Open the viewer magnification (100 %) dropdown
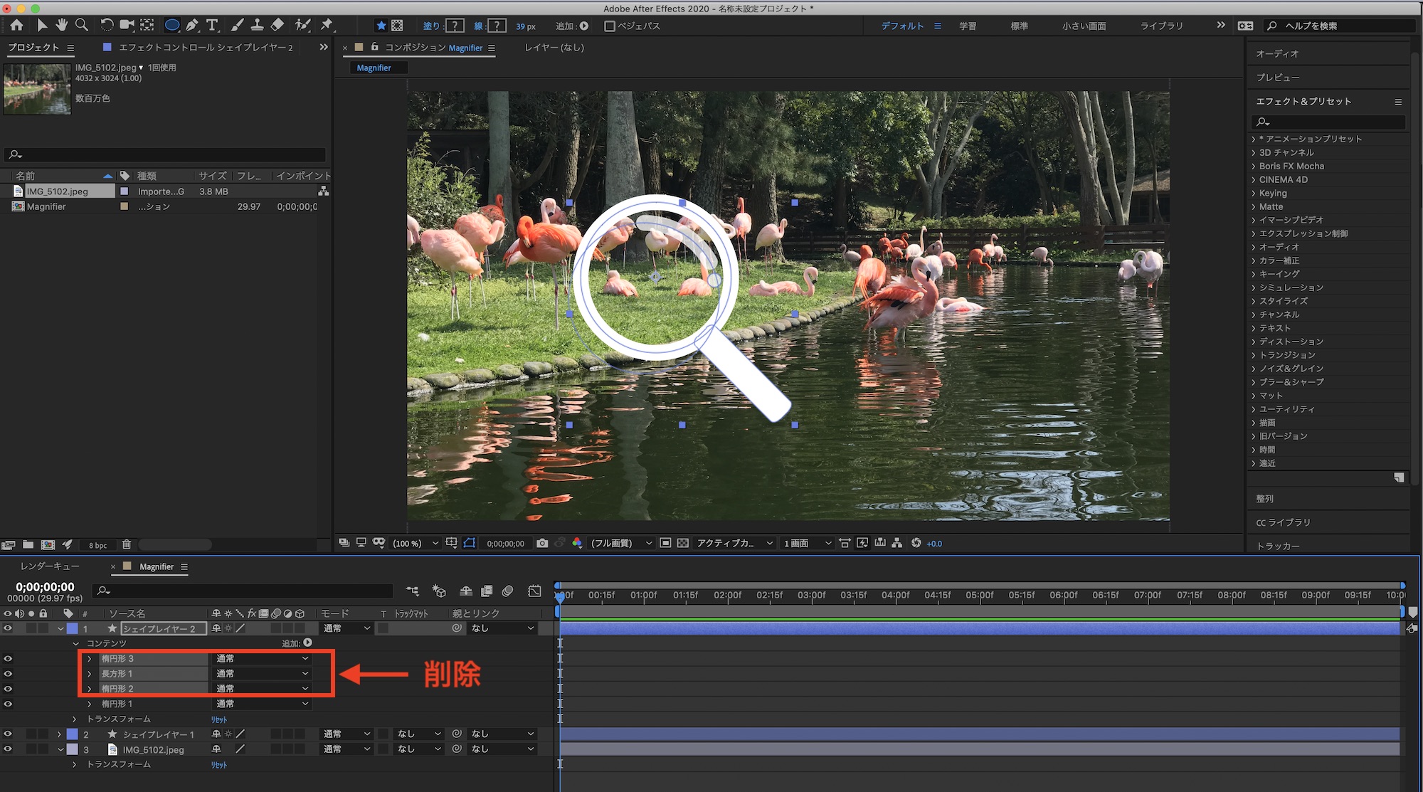Screen dimensions: 1423x792 coord(416,543)
